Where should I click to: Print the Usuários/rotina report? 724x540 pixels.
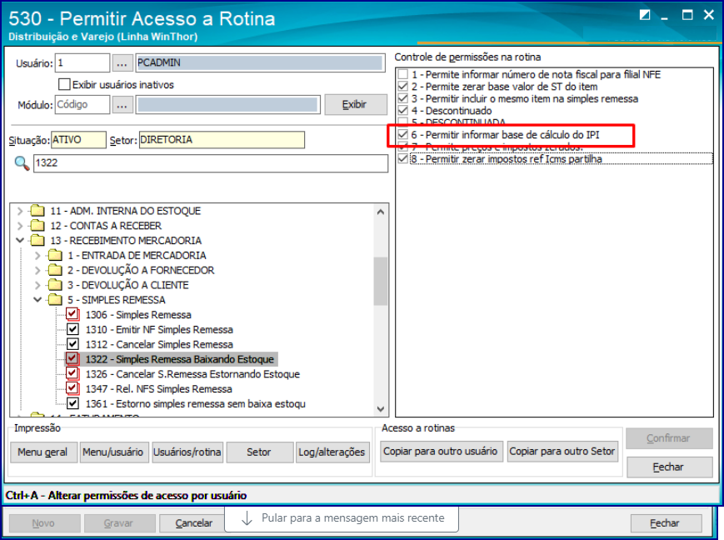[x=187, y=452]
